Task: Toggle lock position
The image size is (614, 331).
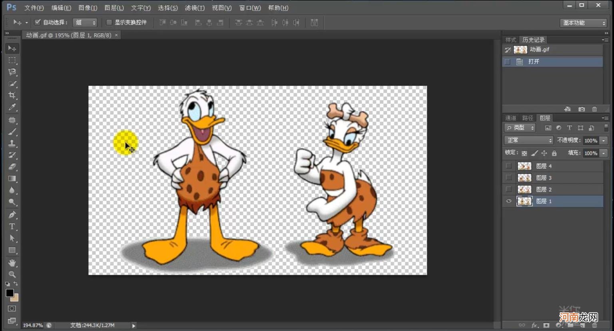Action: pyautogui.click(x=544, y=153)
